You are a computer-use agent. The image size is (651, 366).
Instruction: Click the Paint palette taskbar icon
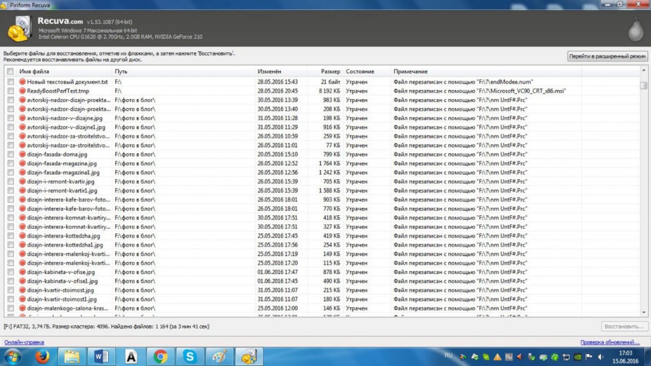point(219,356)
